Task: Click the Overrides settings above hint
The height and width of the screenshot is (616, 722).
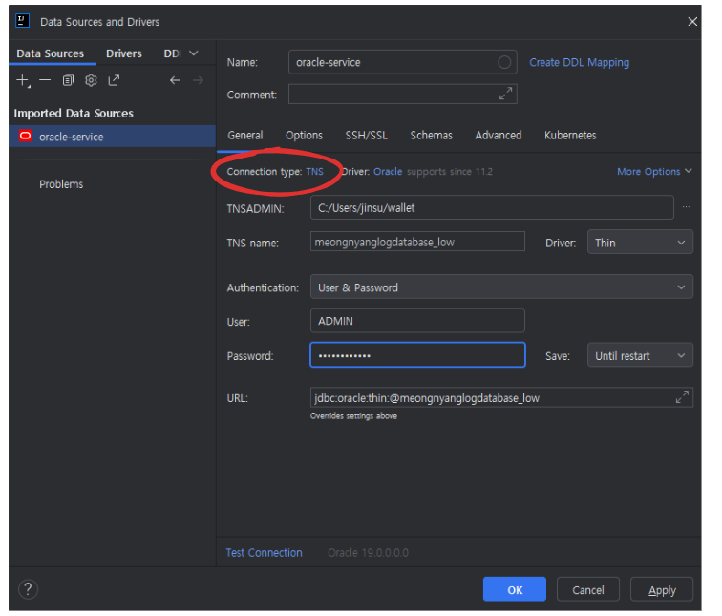Action: click(353, 415)
